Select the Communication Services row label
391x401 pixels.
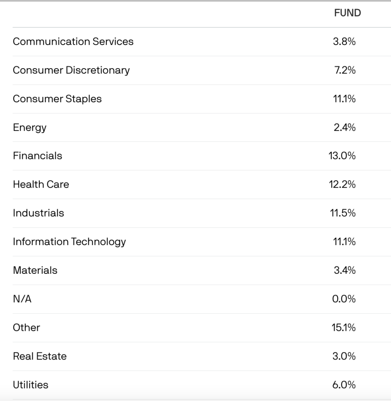pos(73,42)
